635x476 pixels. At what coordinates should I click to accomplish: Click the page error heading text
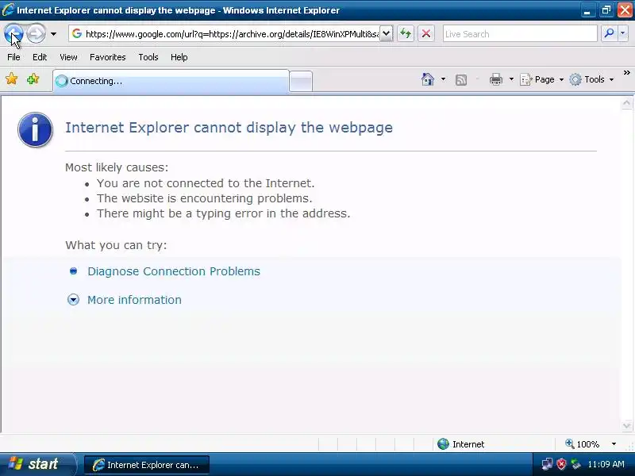coord(229,128)
